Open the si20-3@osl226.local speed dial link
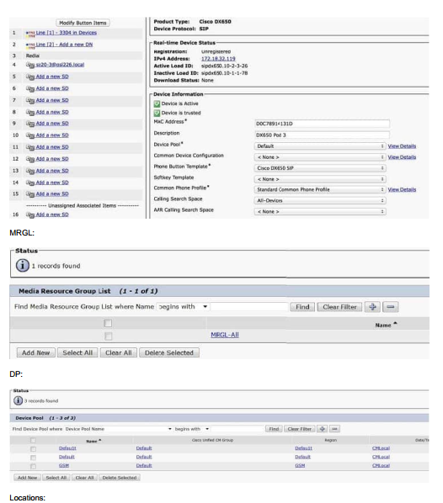Screen dimensions: 443x503 [x=60, y=65]
